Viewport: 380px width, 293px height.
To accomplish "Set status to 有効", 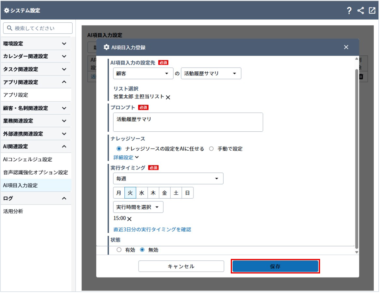I will (119, 250).
